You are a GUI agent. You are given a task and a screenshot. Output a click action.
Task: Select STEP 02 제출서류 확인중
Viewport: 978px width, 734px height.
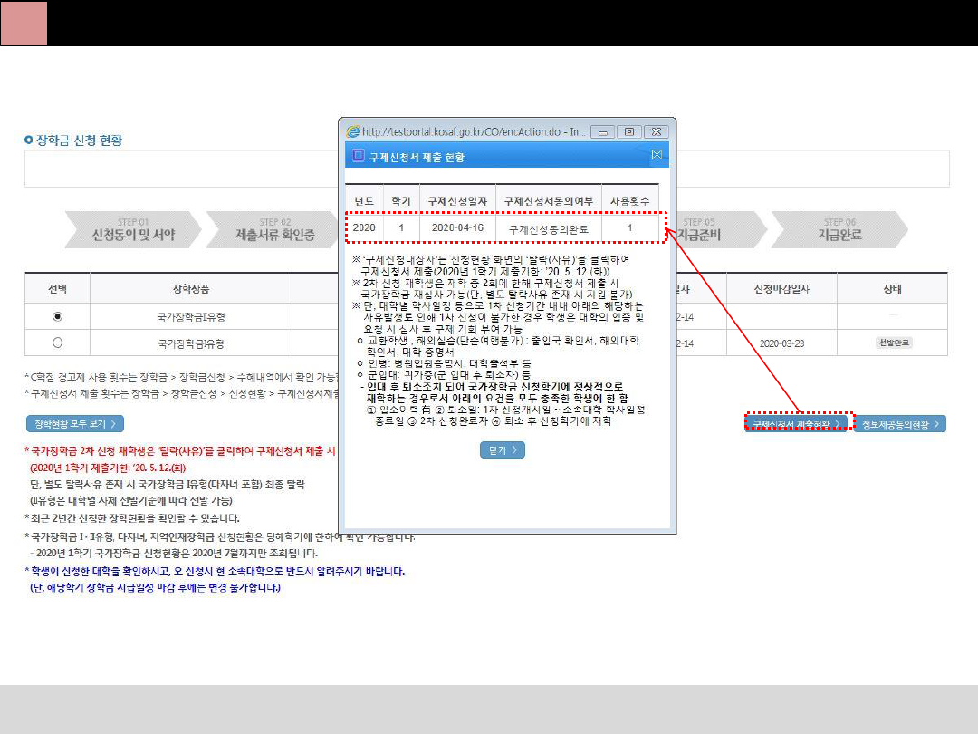274,230
